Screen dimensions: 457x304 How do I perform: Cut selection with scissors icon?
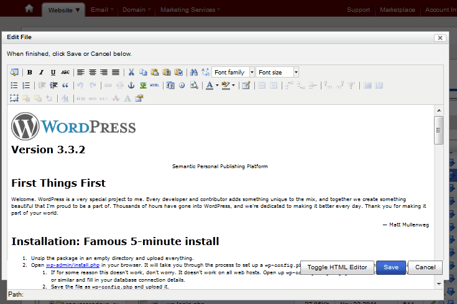[x=131, y=72]
